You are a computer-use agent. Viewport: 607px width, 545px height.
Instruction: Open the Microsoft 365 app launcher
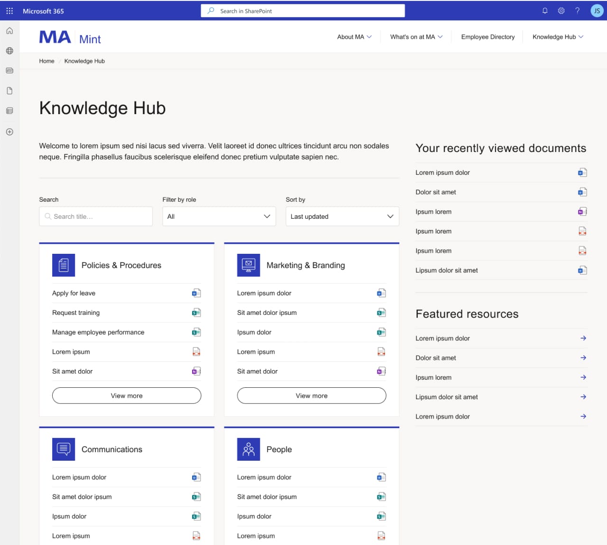tap(9, 10)
